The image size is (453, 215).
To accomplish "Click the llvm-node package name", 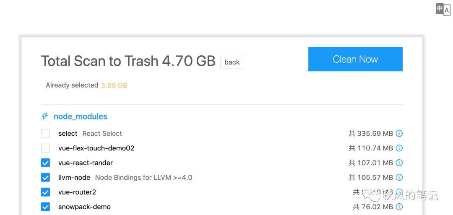I will pyautogui.click(x=74, y=177).
